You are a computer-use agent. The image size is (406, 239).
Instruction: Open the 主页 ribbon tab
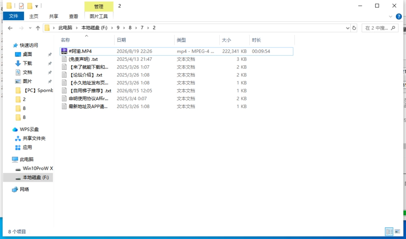click(x=34, y=16)
